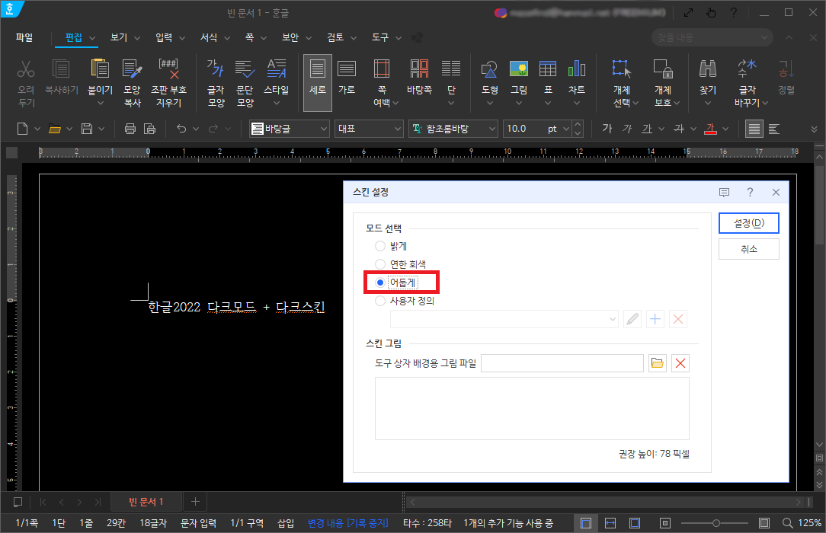Expand the font color dropdown arrow
Viewport: 826px width, 533px height.
[x=725, y=129]
